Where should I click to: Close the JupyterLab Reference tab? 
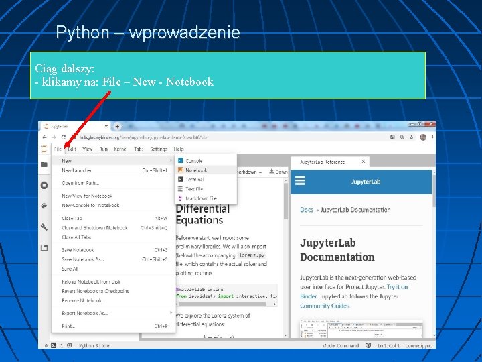[x=364, y=162]
